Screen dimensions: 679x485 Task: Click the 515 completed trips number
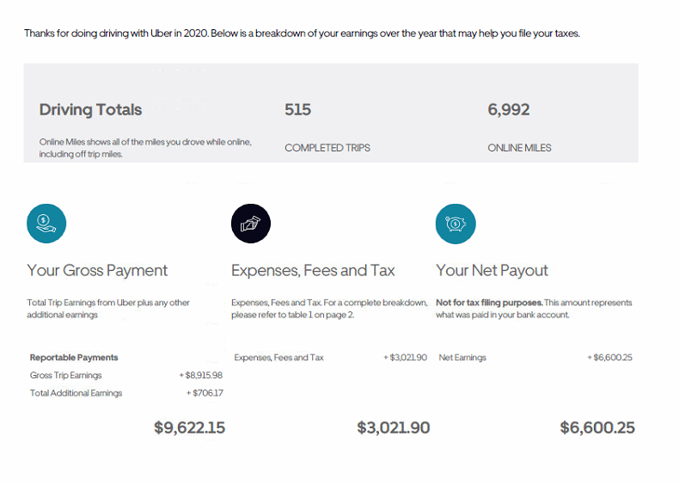[x=297, y=110]
